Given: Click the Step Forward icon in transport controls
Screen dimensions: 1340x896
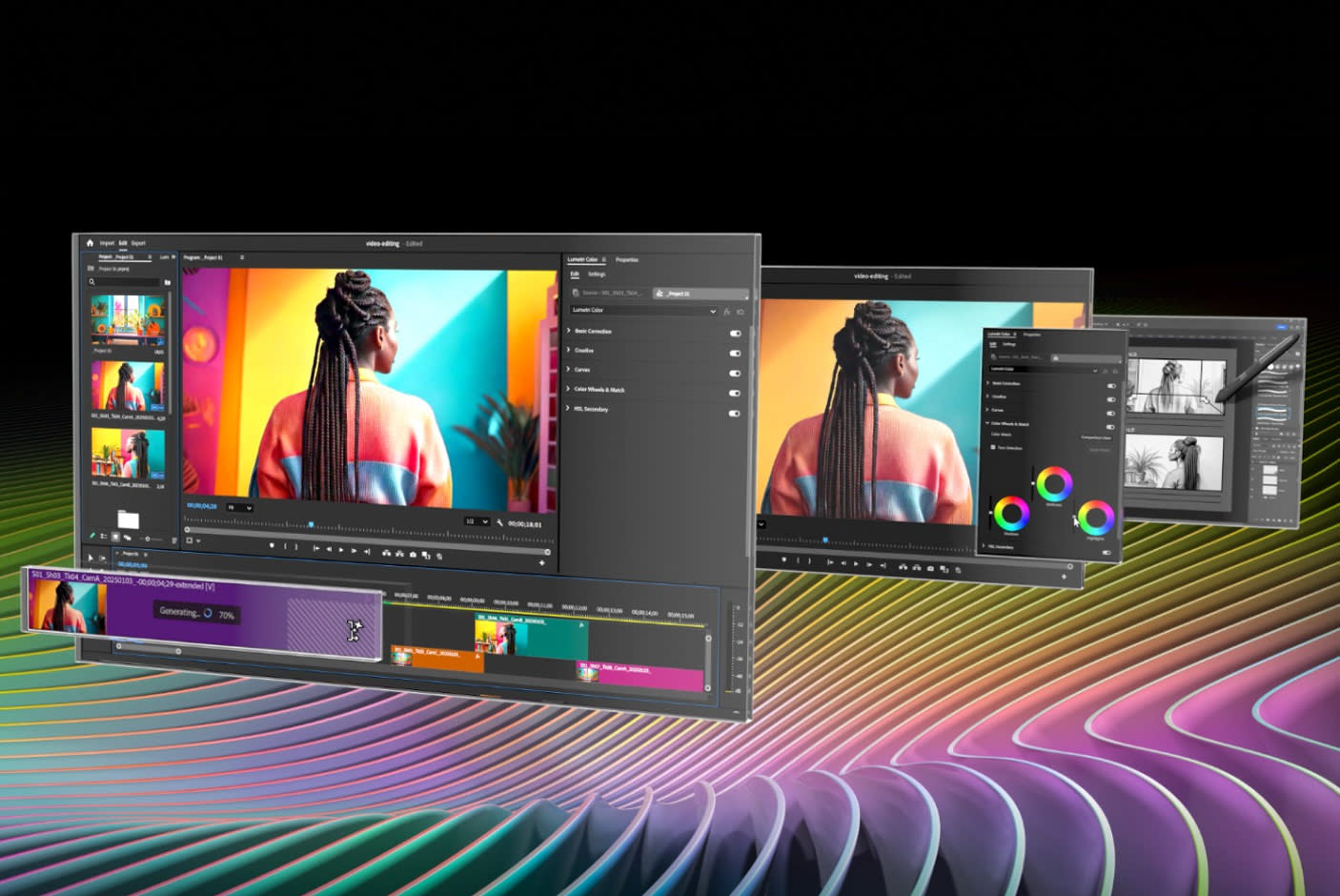Looking at the screenshot, I should click(355, 550).
